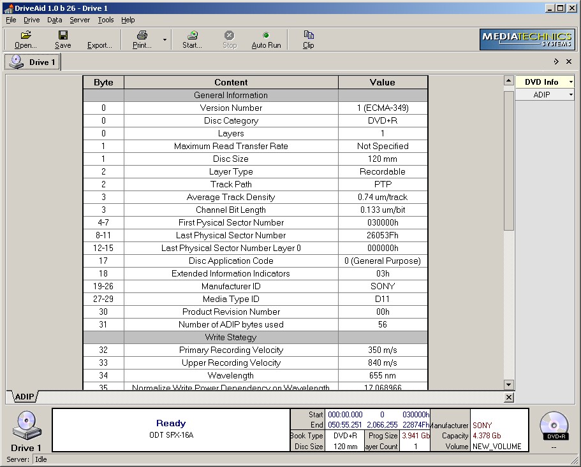Click the Open folder toolbar icon

click(26, 36)
